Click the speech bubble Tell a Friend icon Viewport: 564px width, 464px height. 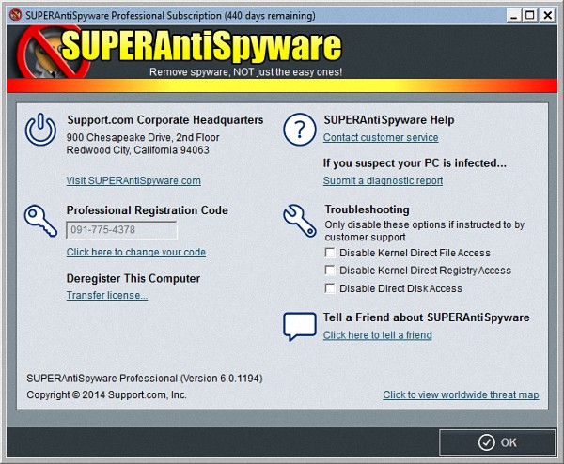[x=299, y=326]
